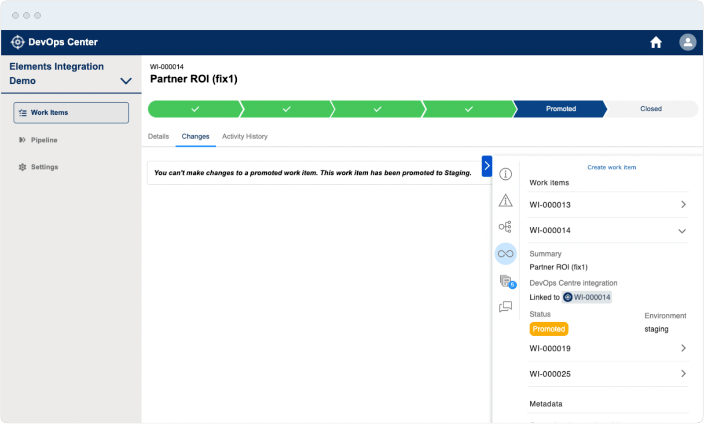
Task: Collapse work item WI-000014
Action: (682, 231)
